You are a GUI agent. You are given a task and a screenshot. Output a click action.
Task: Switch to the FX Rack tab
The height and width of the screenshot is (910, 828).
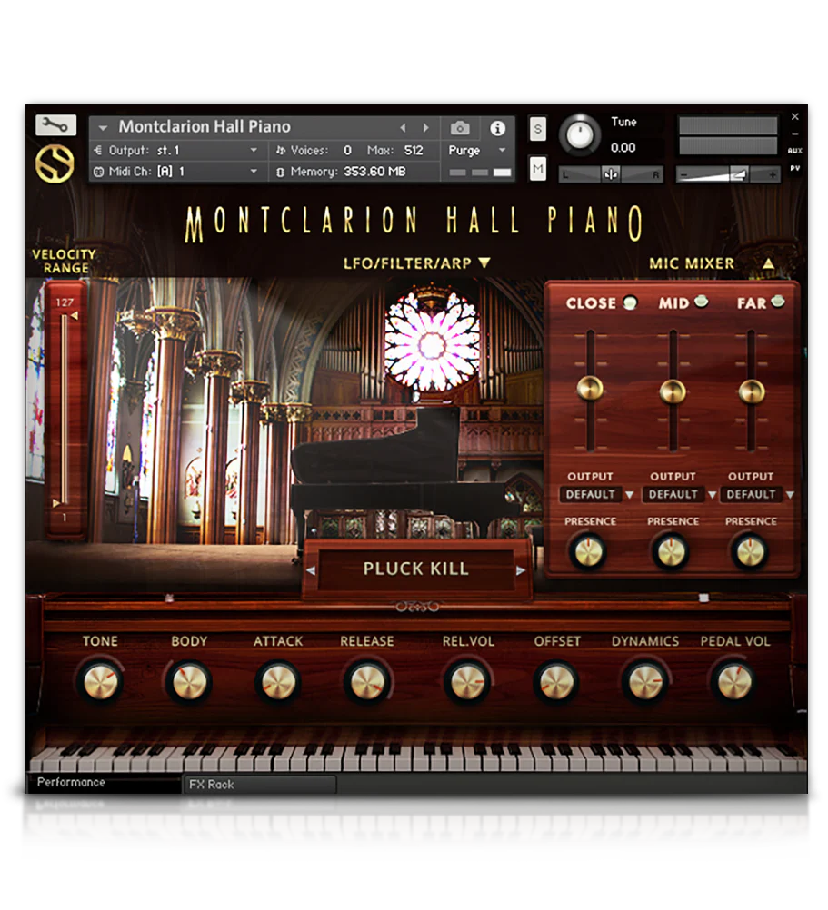pyautogui.click(x=213, y=785)
